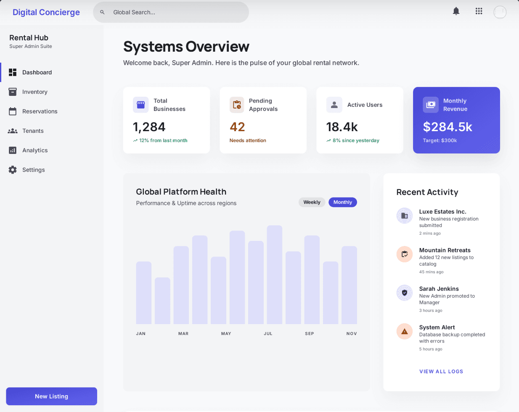The image size is (519, 412).
Task: Open the Monthly Revenue card
Action: pyautogui.click(x=456, y=120)
